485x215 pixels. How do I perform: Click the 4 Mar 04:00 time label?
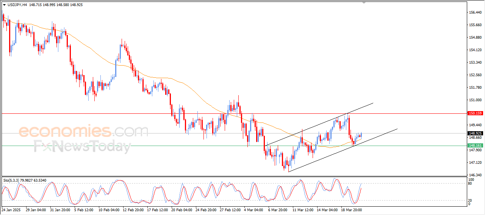click(254, 210)
